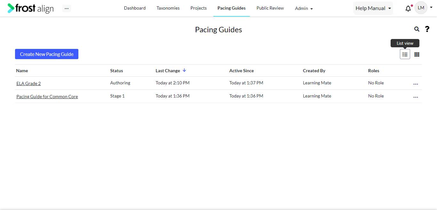Click the LM user avatar

(x=421, y=8)
